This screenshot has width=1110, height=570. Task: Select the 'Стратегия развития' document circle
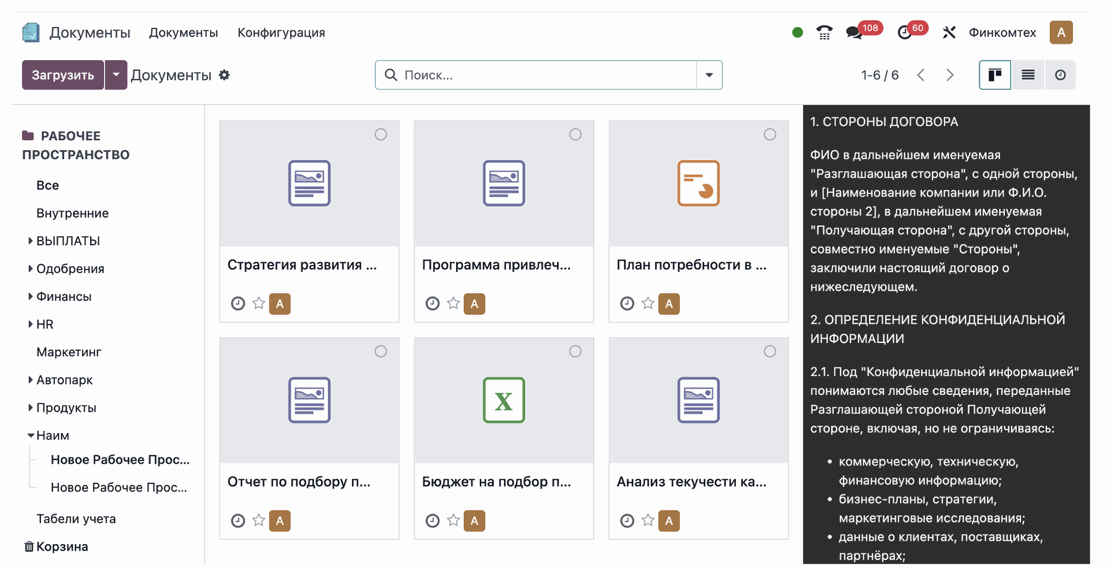(380, 135)
